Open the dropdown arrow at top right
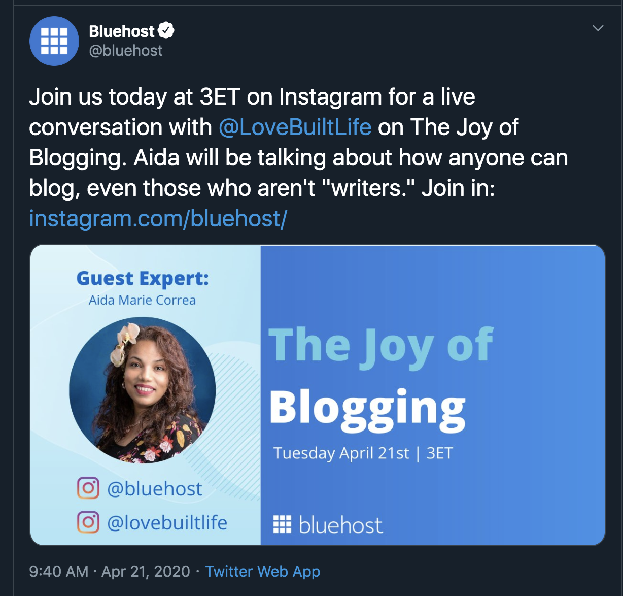Screen dimensions: 623x596 (599, 28)
